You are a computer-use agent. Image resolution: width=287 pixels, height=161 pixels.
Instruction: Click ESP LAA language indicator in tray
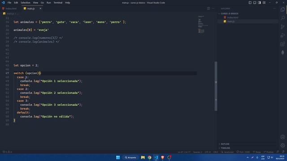pos(263,157)
